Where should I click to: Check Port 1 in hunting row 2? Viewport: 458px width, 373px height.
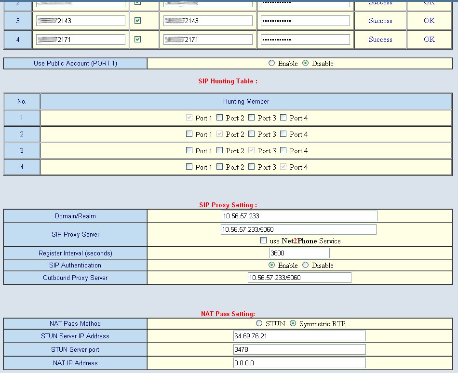(x=189, y=134)
